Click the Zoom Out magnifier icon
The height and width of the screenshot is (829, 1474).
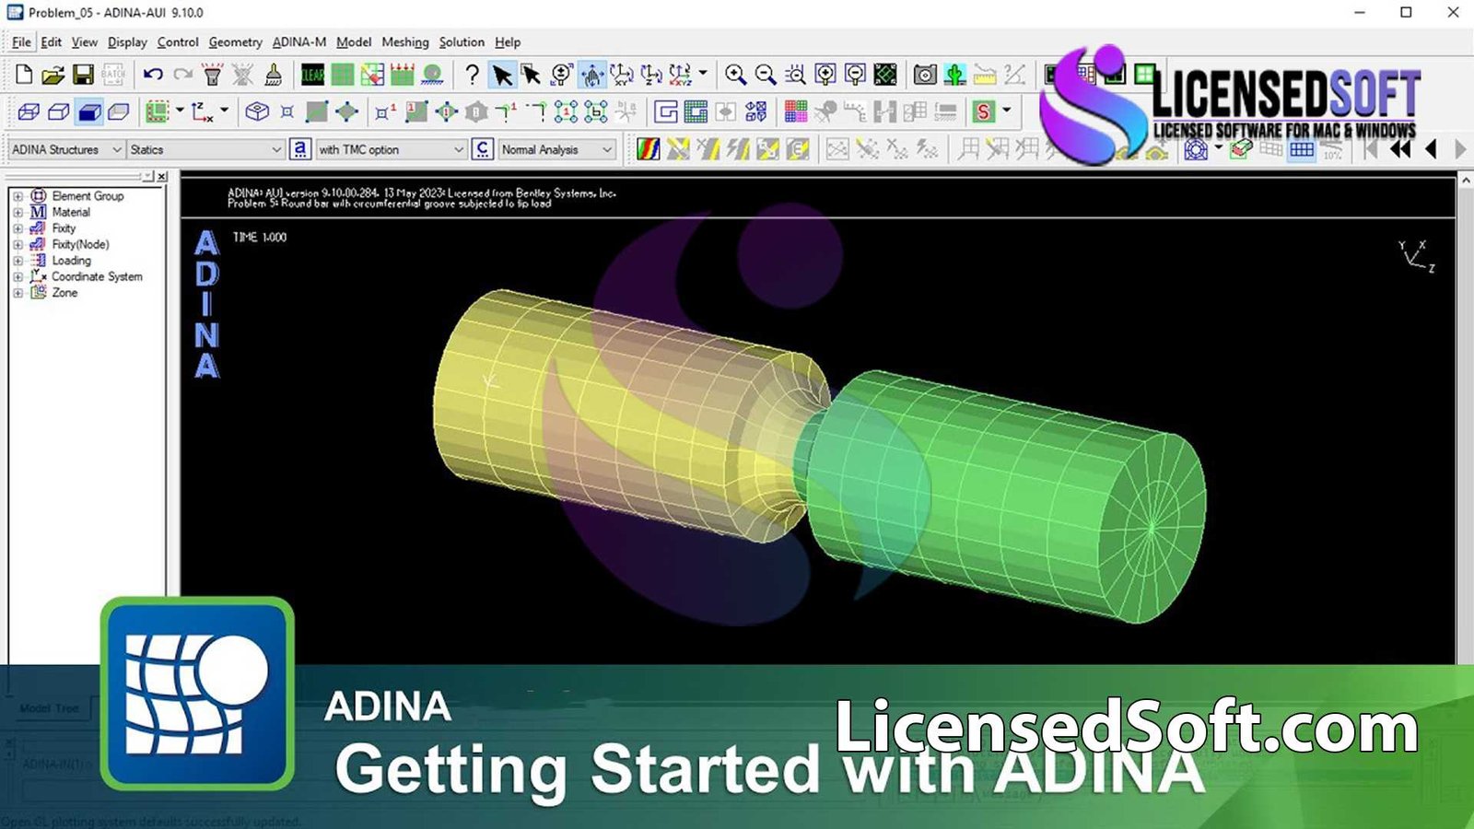[x=766, y=75]
